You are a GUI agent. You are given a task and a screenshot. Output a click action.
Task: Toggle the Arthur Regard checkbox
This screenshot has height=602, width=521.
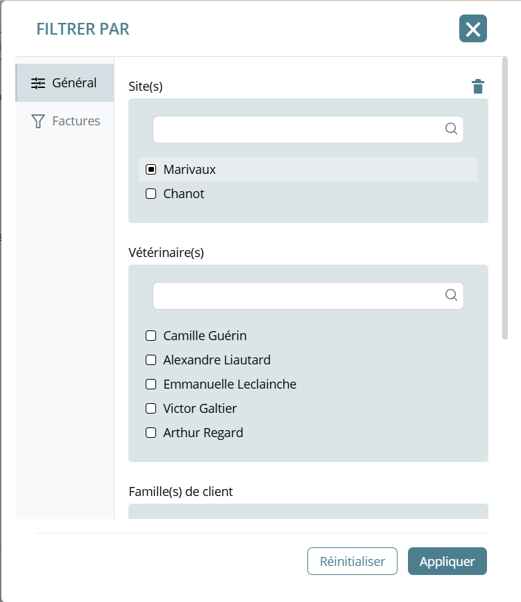point(151,433)
